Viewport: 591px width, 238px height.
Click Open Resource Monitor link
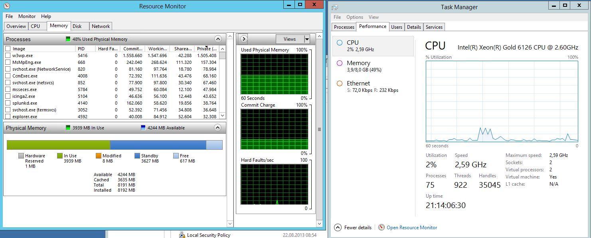(412, 228)
